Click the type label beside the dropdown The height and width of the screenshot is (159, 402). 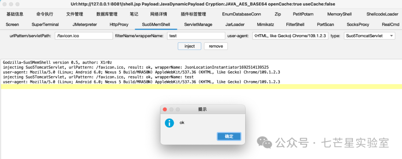335,36
